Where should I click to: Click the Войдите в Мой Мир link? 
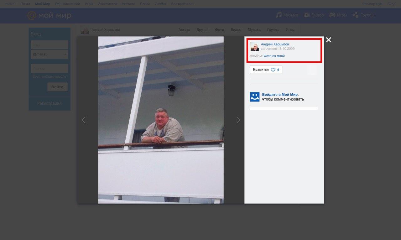point(280,94)
